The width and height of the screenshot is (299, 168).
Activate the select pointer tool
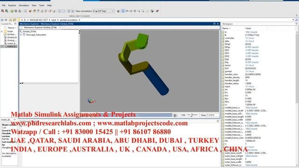coord(123,11)
